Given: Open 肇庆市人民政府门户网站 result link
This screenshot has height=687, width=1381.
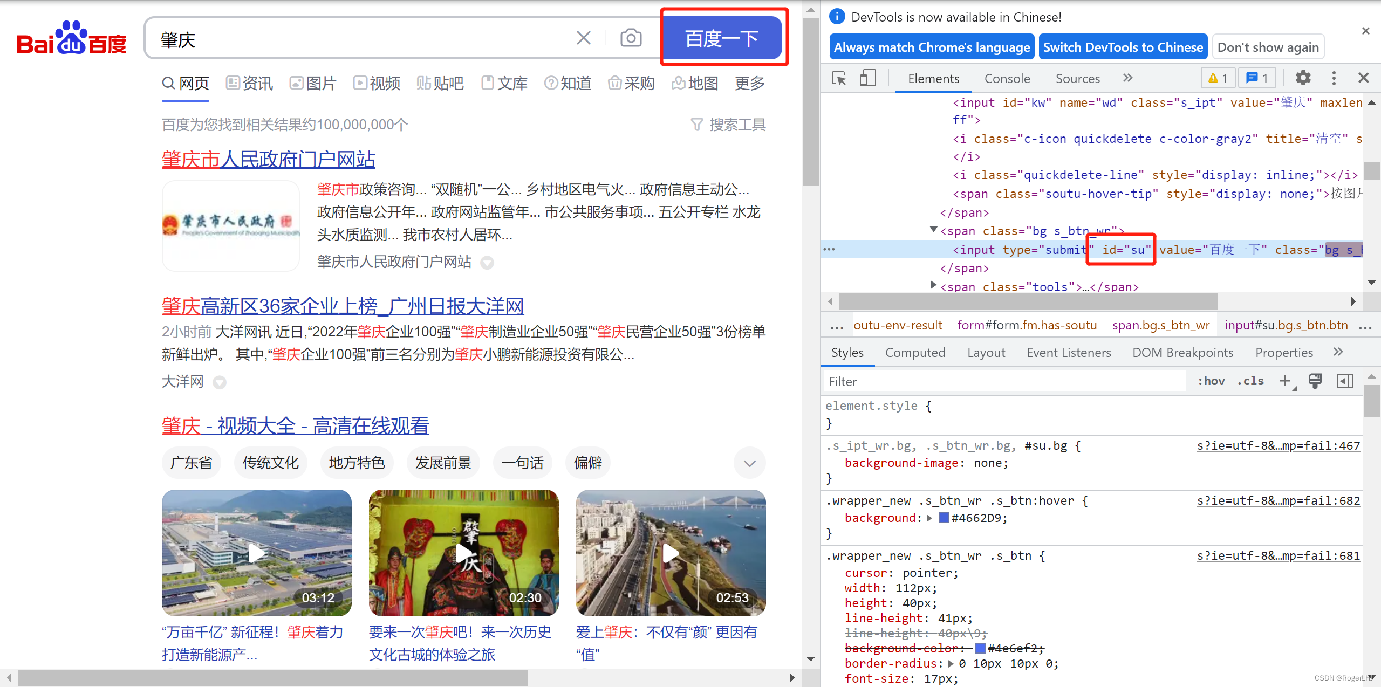Looking at the screenshot, I should click(268, 159).
